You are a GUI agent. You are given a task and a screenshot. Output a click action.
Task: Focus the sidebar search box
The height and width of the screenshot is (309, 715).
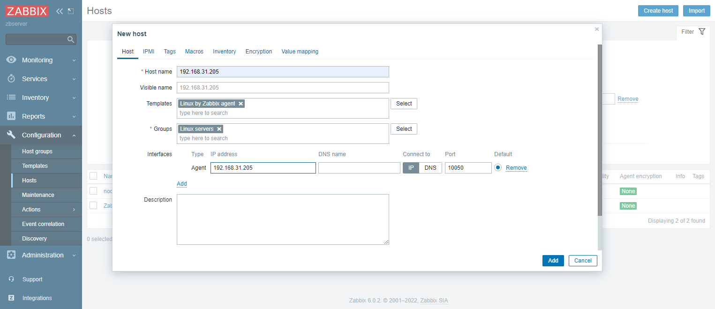(x=41, y=39)
